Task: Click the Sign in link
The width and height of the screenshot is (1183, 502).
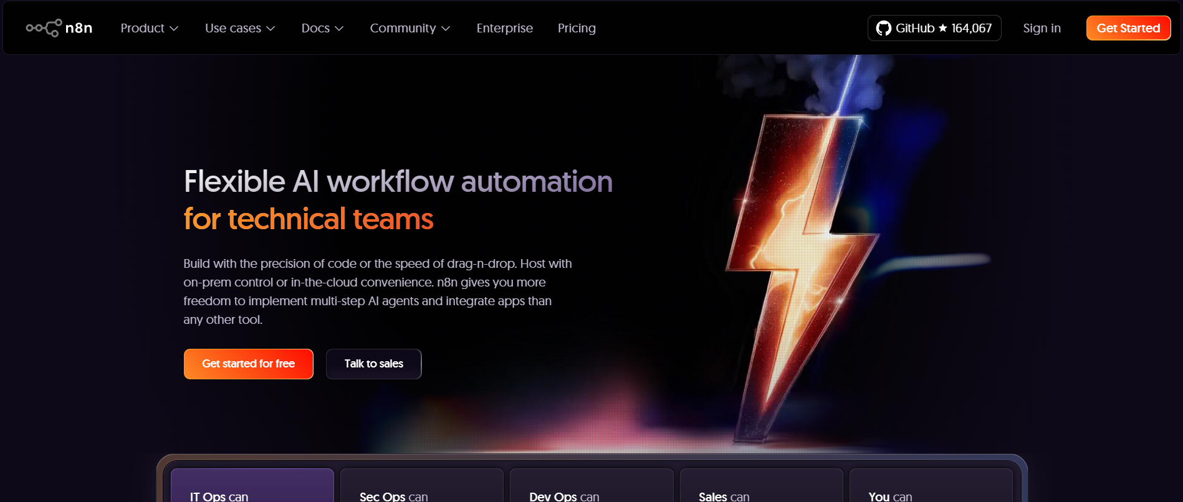Action: (1042, 28)
